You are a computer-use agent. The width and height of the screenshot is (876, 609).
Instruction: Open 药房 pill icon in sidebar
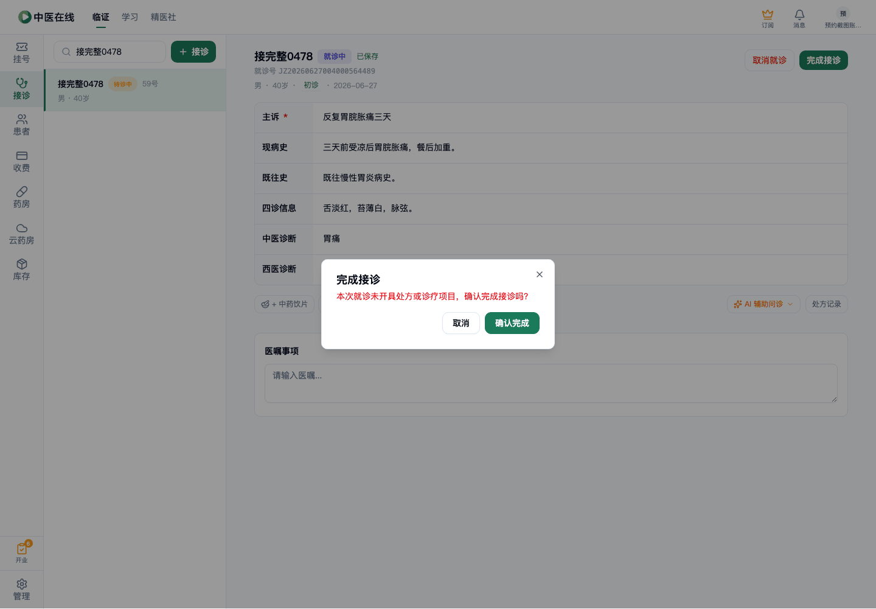[x=21, y=198]
